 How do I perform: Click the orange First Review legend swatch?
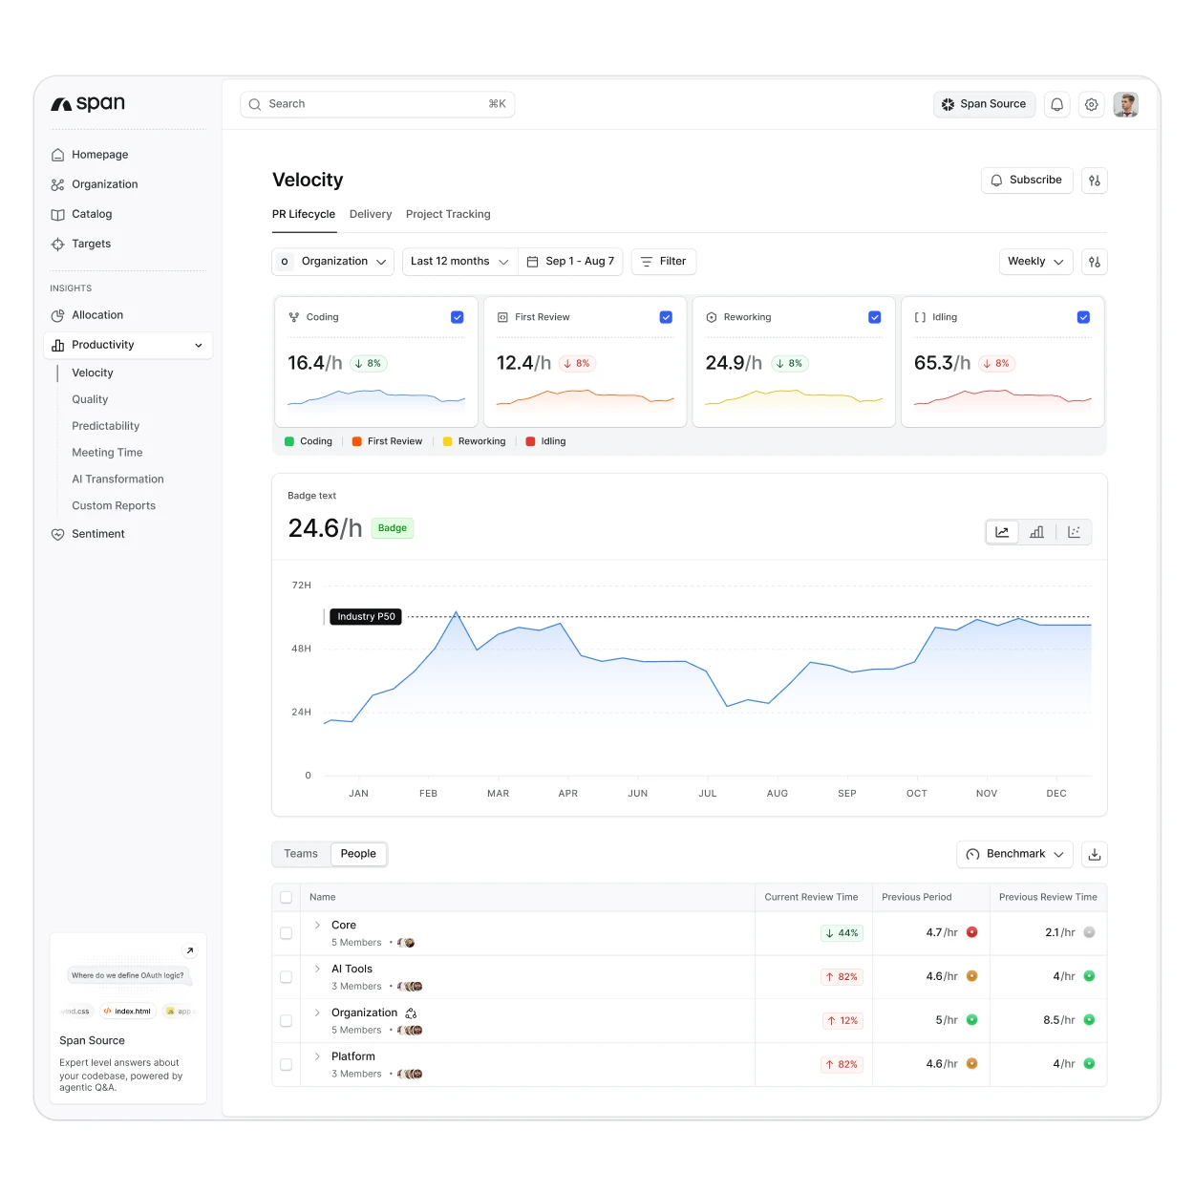pyautogui.click(x=356, y=441)
